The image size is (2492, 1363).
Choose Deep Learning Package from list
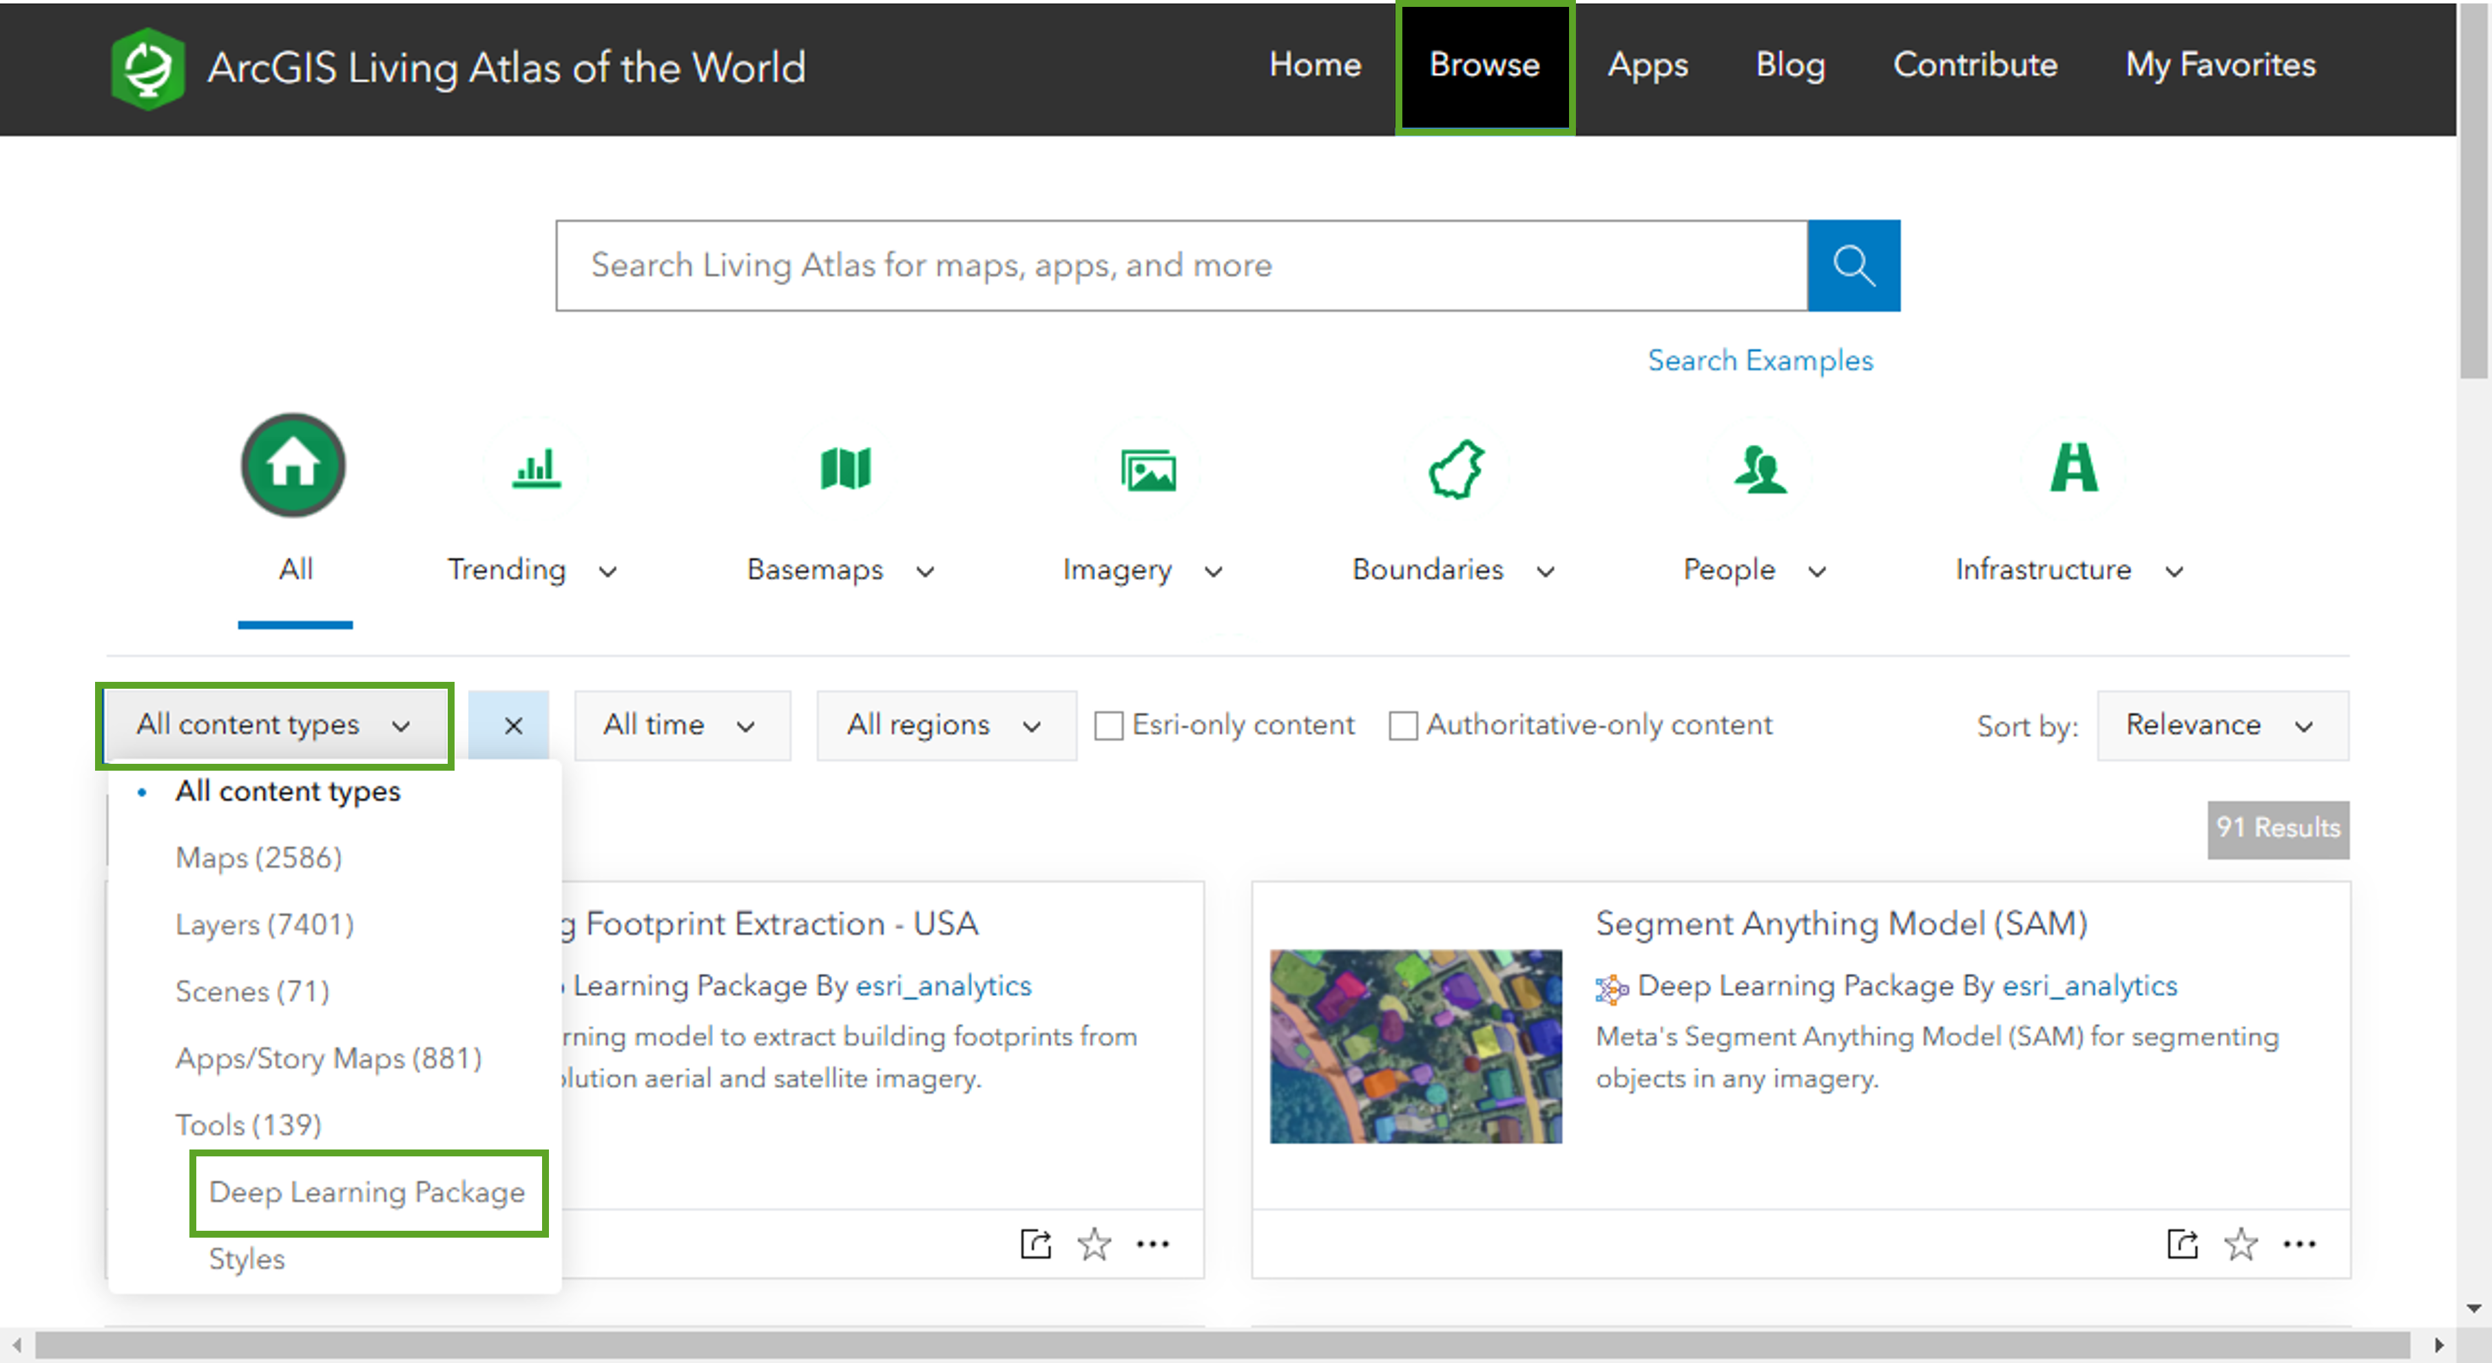coord(368,1192)
